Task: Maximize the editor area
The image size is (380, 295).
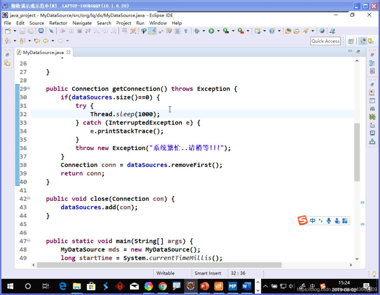Action: click(x=358, y=51)
